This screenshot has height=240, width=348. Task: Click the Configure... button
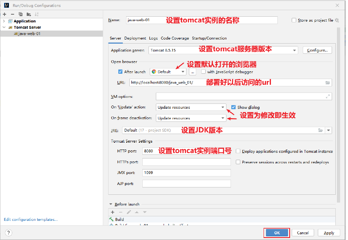[317, 50]
